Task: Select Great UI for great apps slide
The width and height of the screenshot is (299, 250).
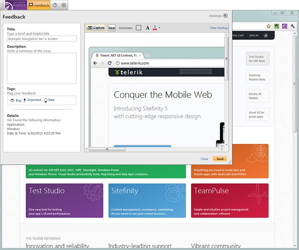Action: coord(258,114)
